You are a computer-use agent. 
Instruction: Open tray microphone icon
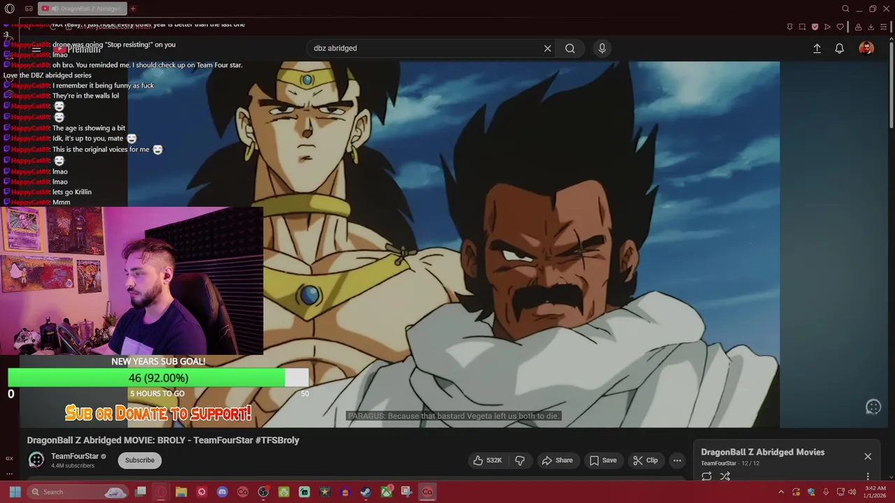point(826,492)
